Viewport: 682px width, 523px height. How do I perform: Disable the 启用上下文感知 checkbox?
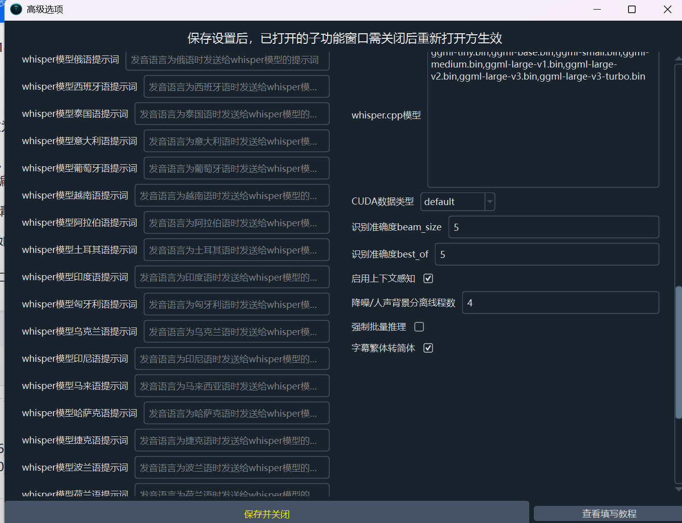coord(427,278)
